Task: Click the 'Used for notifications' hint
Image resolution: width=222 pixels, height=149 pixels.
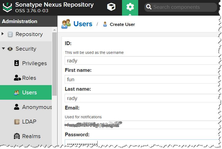Action: tap(83, 117)
